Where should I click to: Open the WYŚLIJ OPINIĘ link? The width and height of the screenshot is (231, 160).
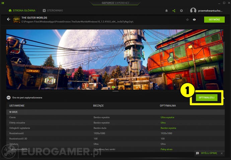click(x=209, y=153)
